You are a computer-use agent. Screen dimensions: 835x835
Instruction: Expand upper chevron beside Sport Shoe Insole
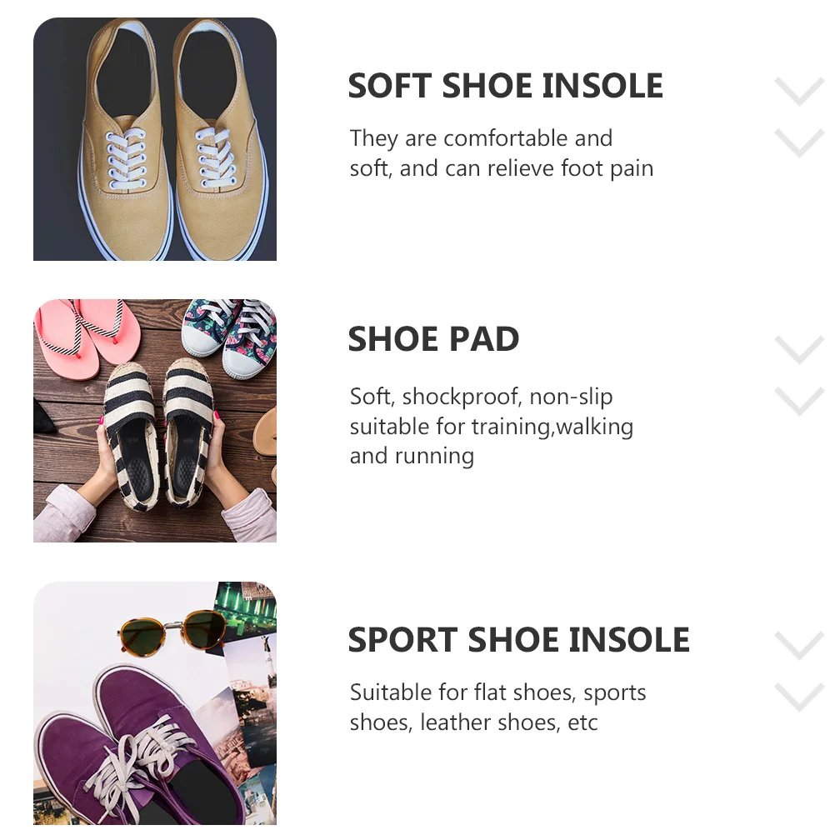click(799, 646)
